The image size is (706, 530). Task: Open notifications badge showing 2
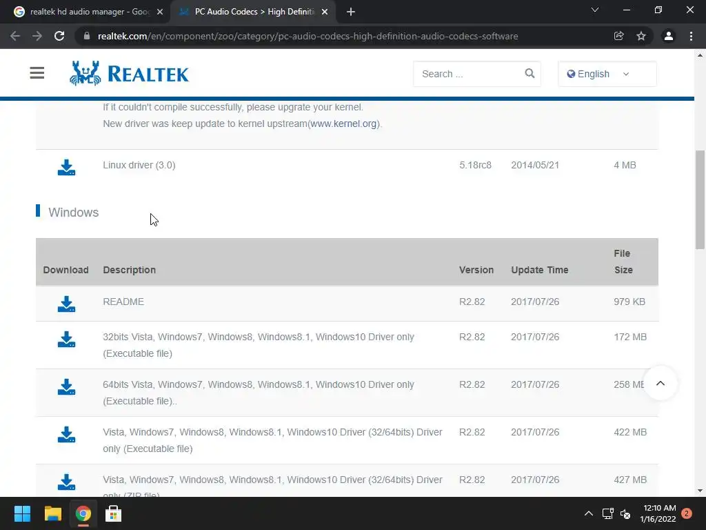coord(687,513)
